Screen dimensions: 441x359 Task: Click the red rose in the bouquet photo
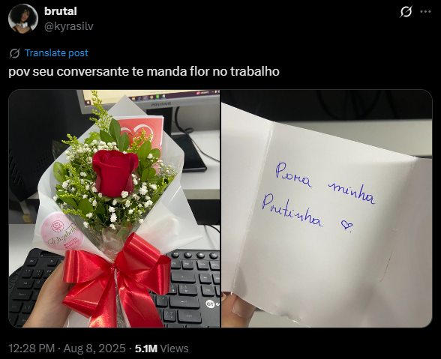tap(115, 173)
